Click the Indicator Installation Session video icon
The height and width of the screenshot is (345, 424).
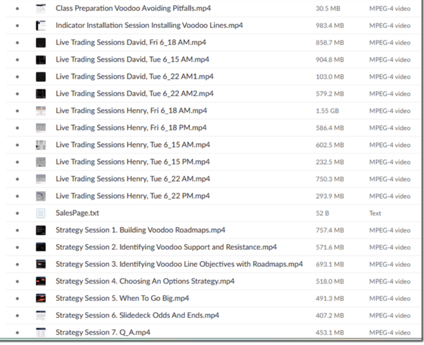(41, 25)
